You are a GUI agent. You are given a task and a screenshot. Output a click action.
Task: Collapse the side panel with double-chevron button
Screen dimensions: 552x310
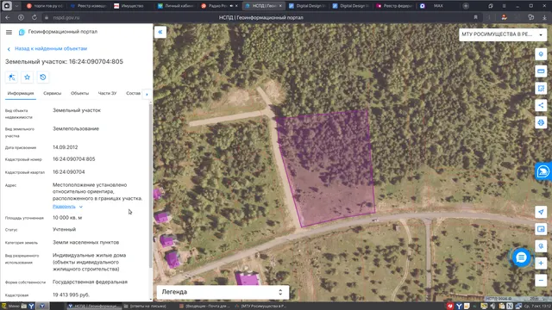(160, 32)
